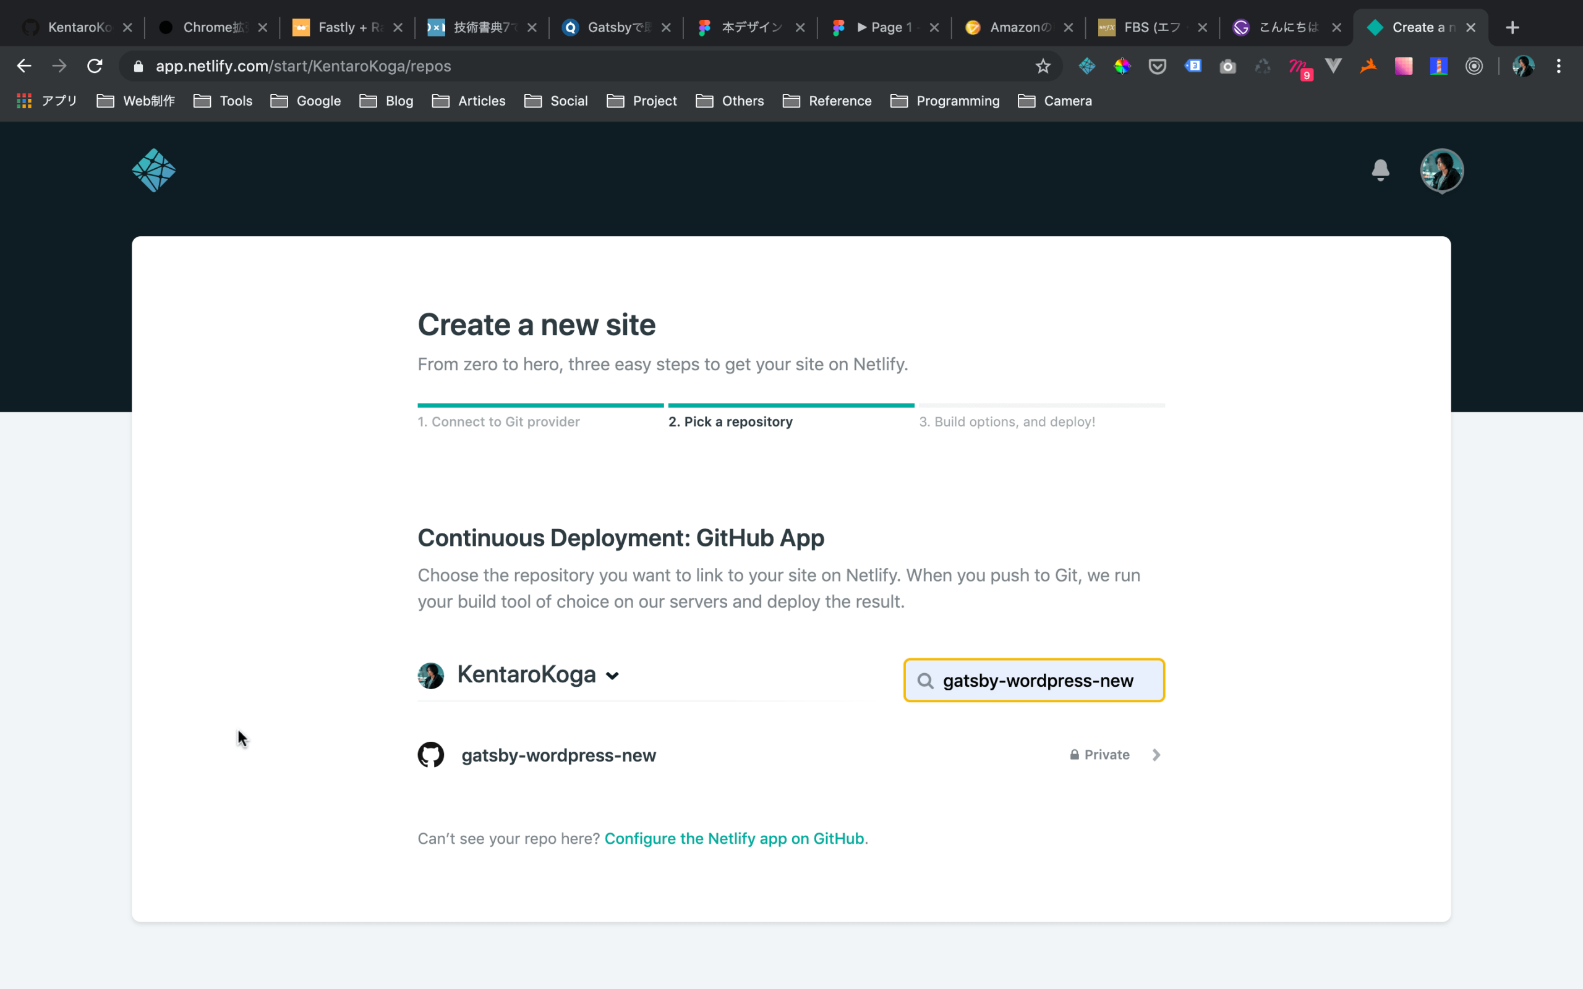Switch to the Amazon browser tab
Viewport: 1583px width, 989px height.
(1018, 27)
